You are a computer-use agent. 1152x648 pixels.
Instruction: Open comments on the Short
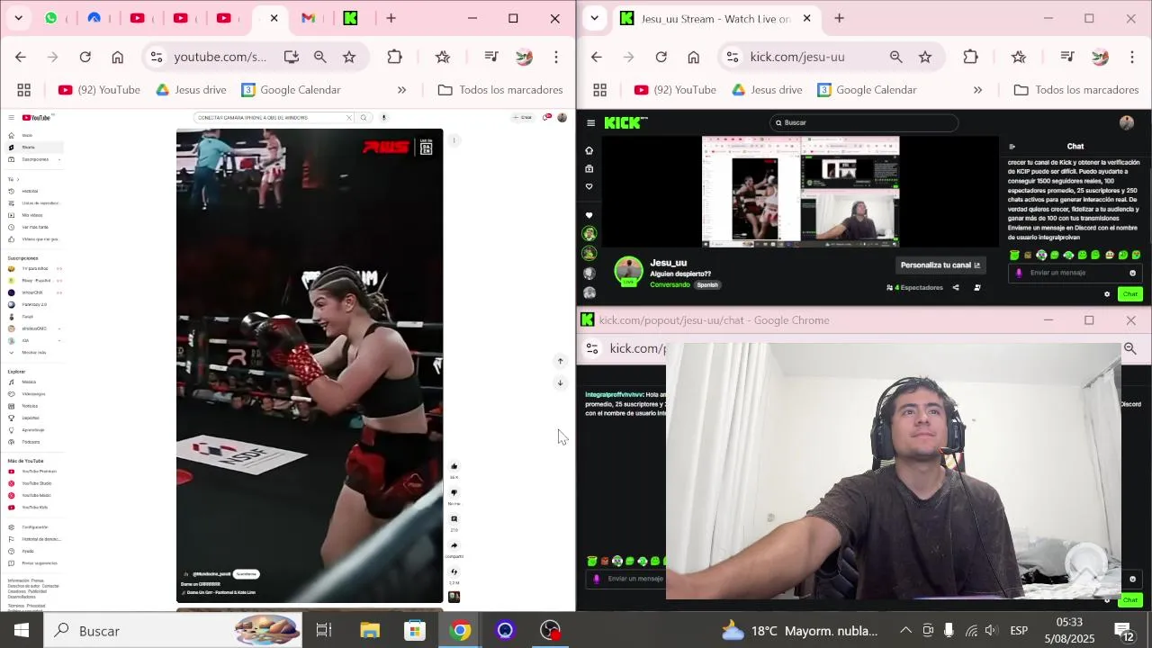[454, 519]
